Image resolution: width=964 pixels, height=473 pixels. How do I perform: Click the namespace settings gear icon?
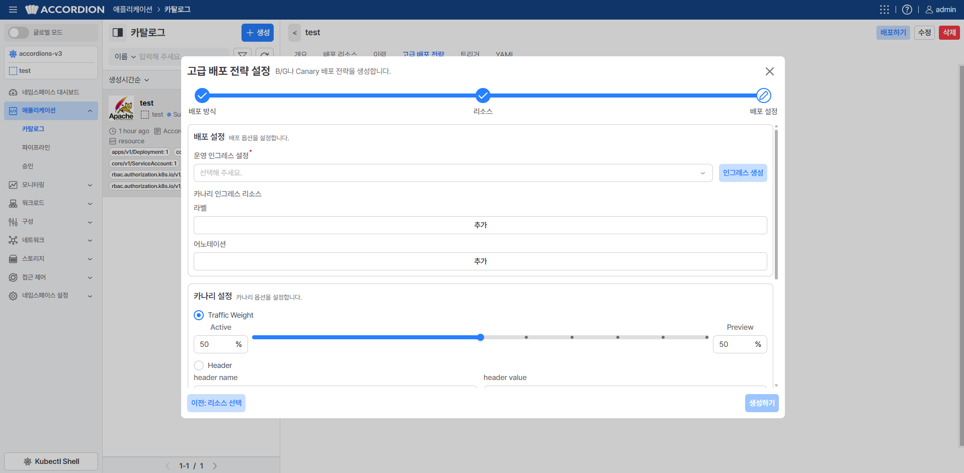pyautogui.click(x=13, y=296)
